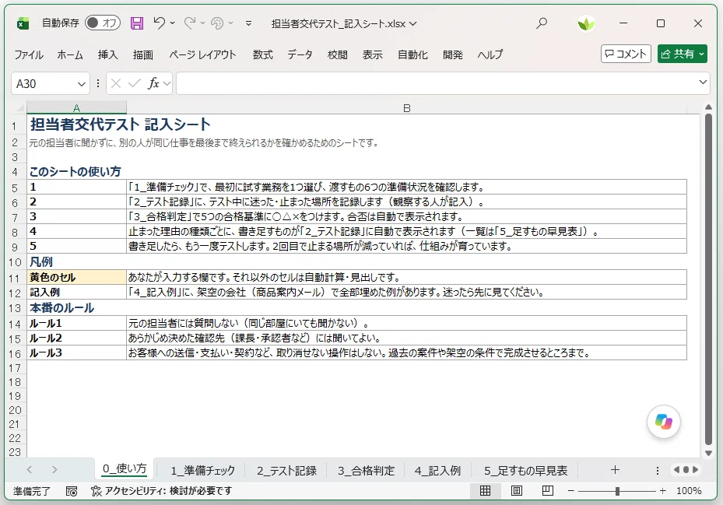723x505 pixels.
Task: Switch to the 校閲 ribbon tab
Action: point(338,54)
